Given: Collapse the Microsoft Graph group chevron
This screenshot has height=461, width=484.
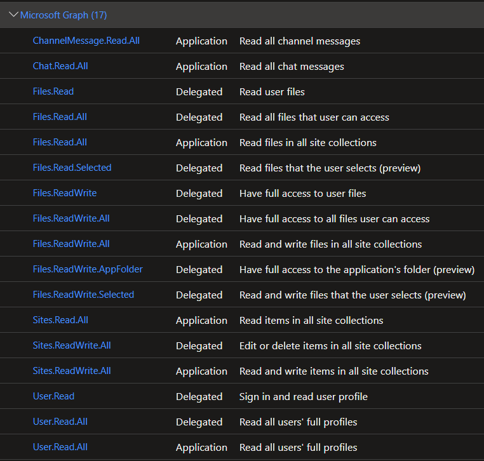Looking at the screenshot, I should pos(13,15).
